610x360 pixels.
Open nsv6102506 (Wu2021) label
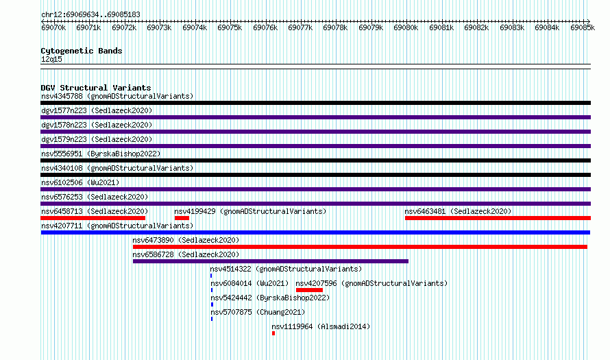pyautogui.click(x=80, y=182)
